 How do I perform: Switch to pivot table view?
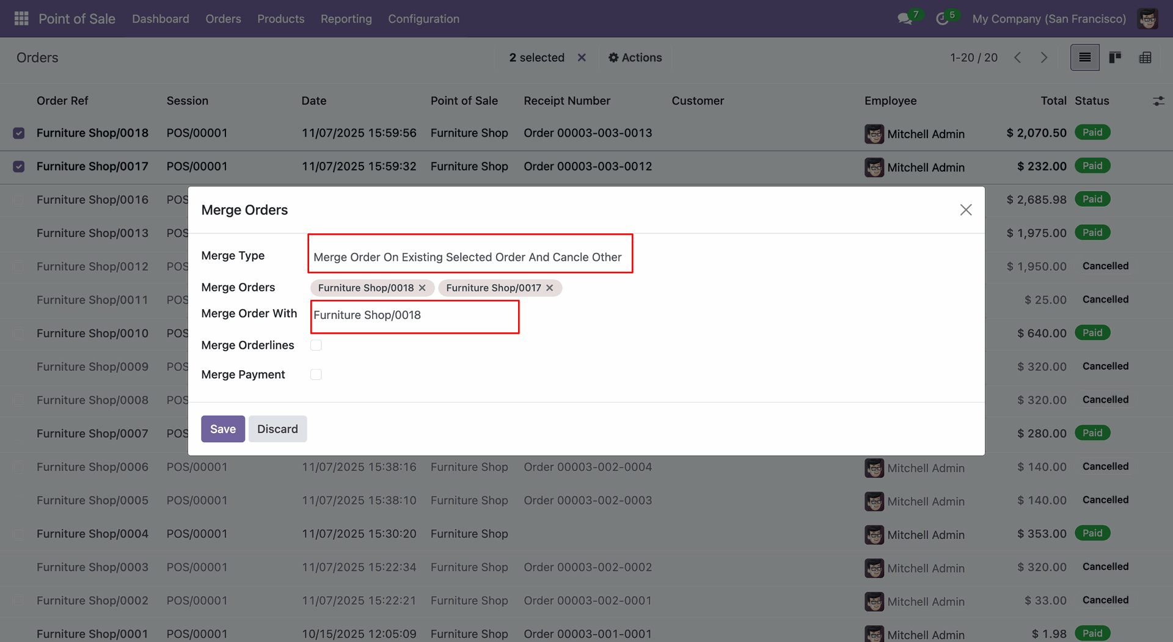point(1146,57)
